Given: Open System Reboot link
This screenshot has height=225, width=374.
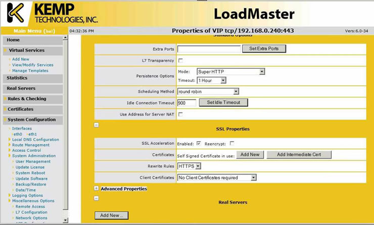Looking at the screenshot, I should point(30,173).
